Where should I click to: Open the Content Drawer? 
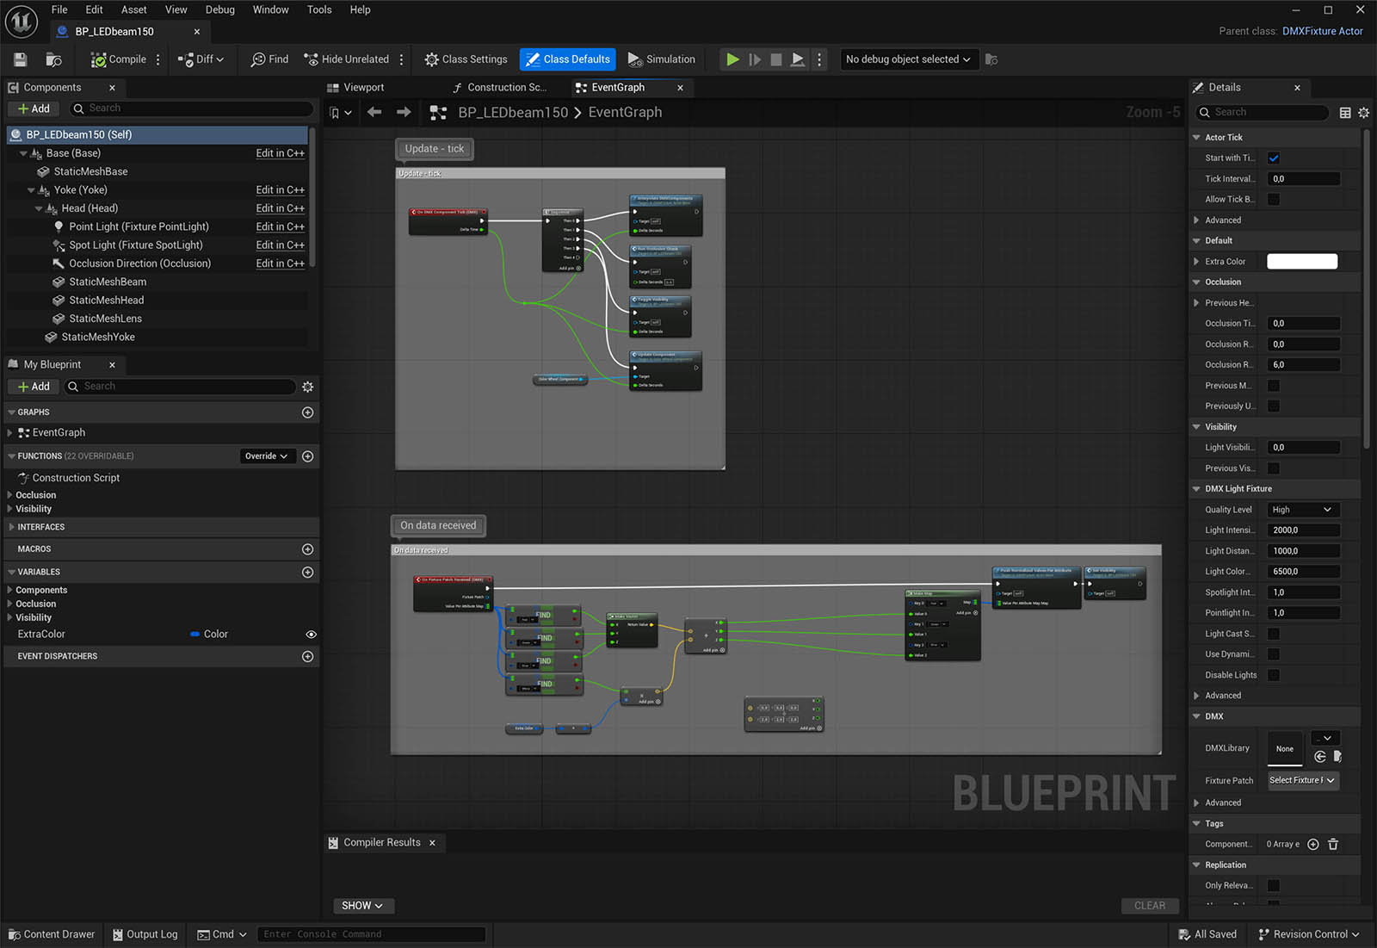click(x=52, y=934)
